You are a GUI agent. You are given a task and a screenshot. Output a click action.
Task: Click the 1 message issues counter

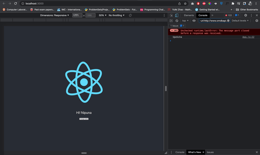point(237,15)
